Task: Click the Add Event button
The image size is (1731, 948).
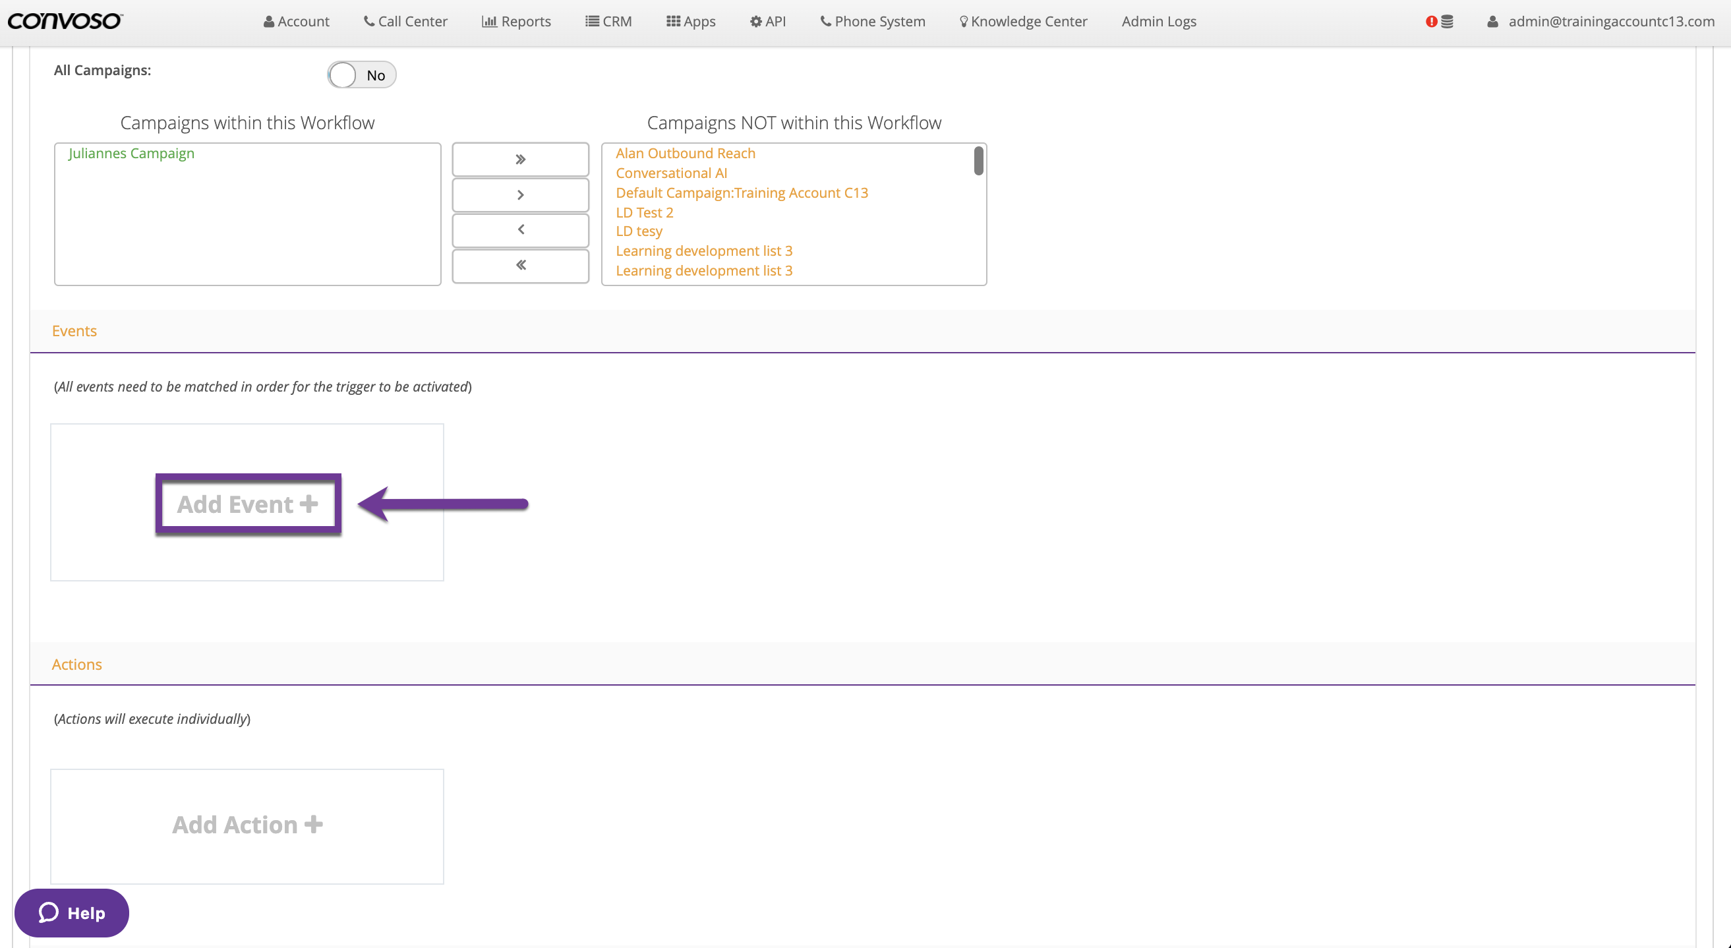Action: pyautogui.click(x=247, y=504)
